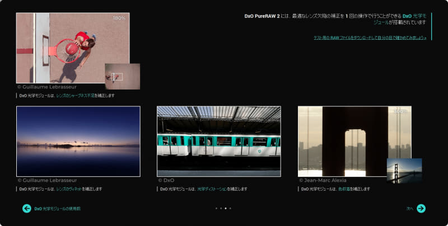Screen dimensions: 448x226
Task: Select the second carousel page dot
Action: pyautogui.click(x=221, y=208)
